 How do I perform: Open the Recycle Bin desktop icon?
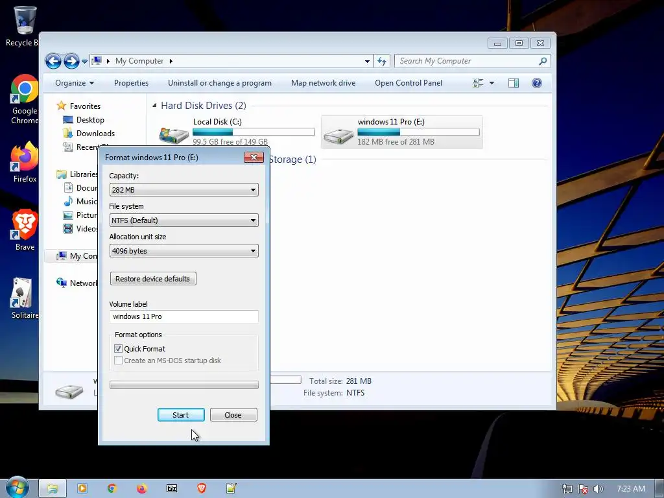tap(24, 25)
